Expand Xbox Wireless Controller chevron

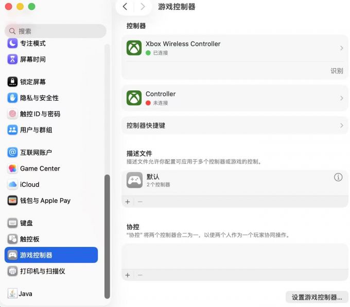point(342,48)
